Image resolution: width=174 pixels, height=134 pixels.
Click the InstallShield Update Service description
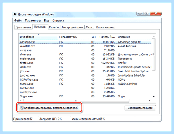click(x=134, y=67)
